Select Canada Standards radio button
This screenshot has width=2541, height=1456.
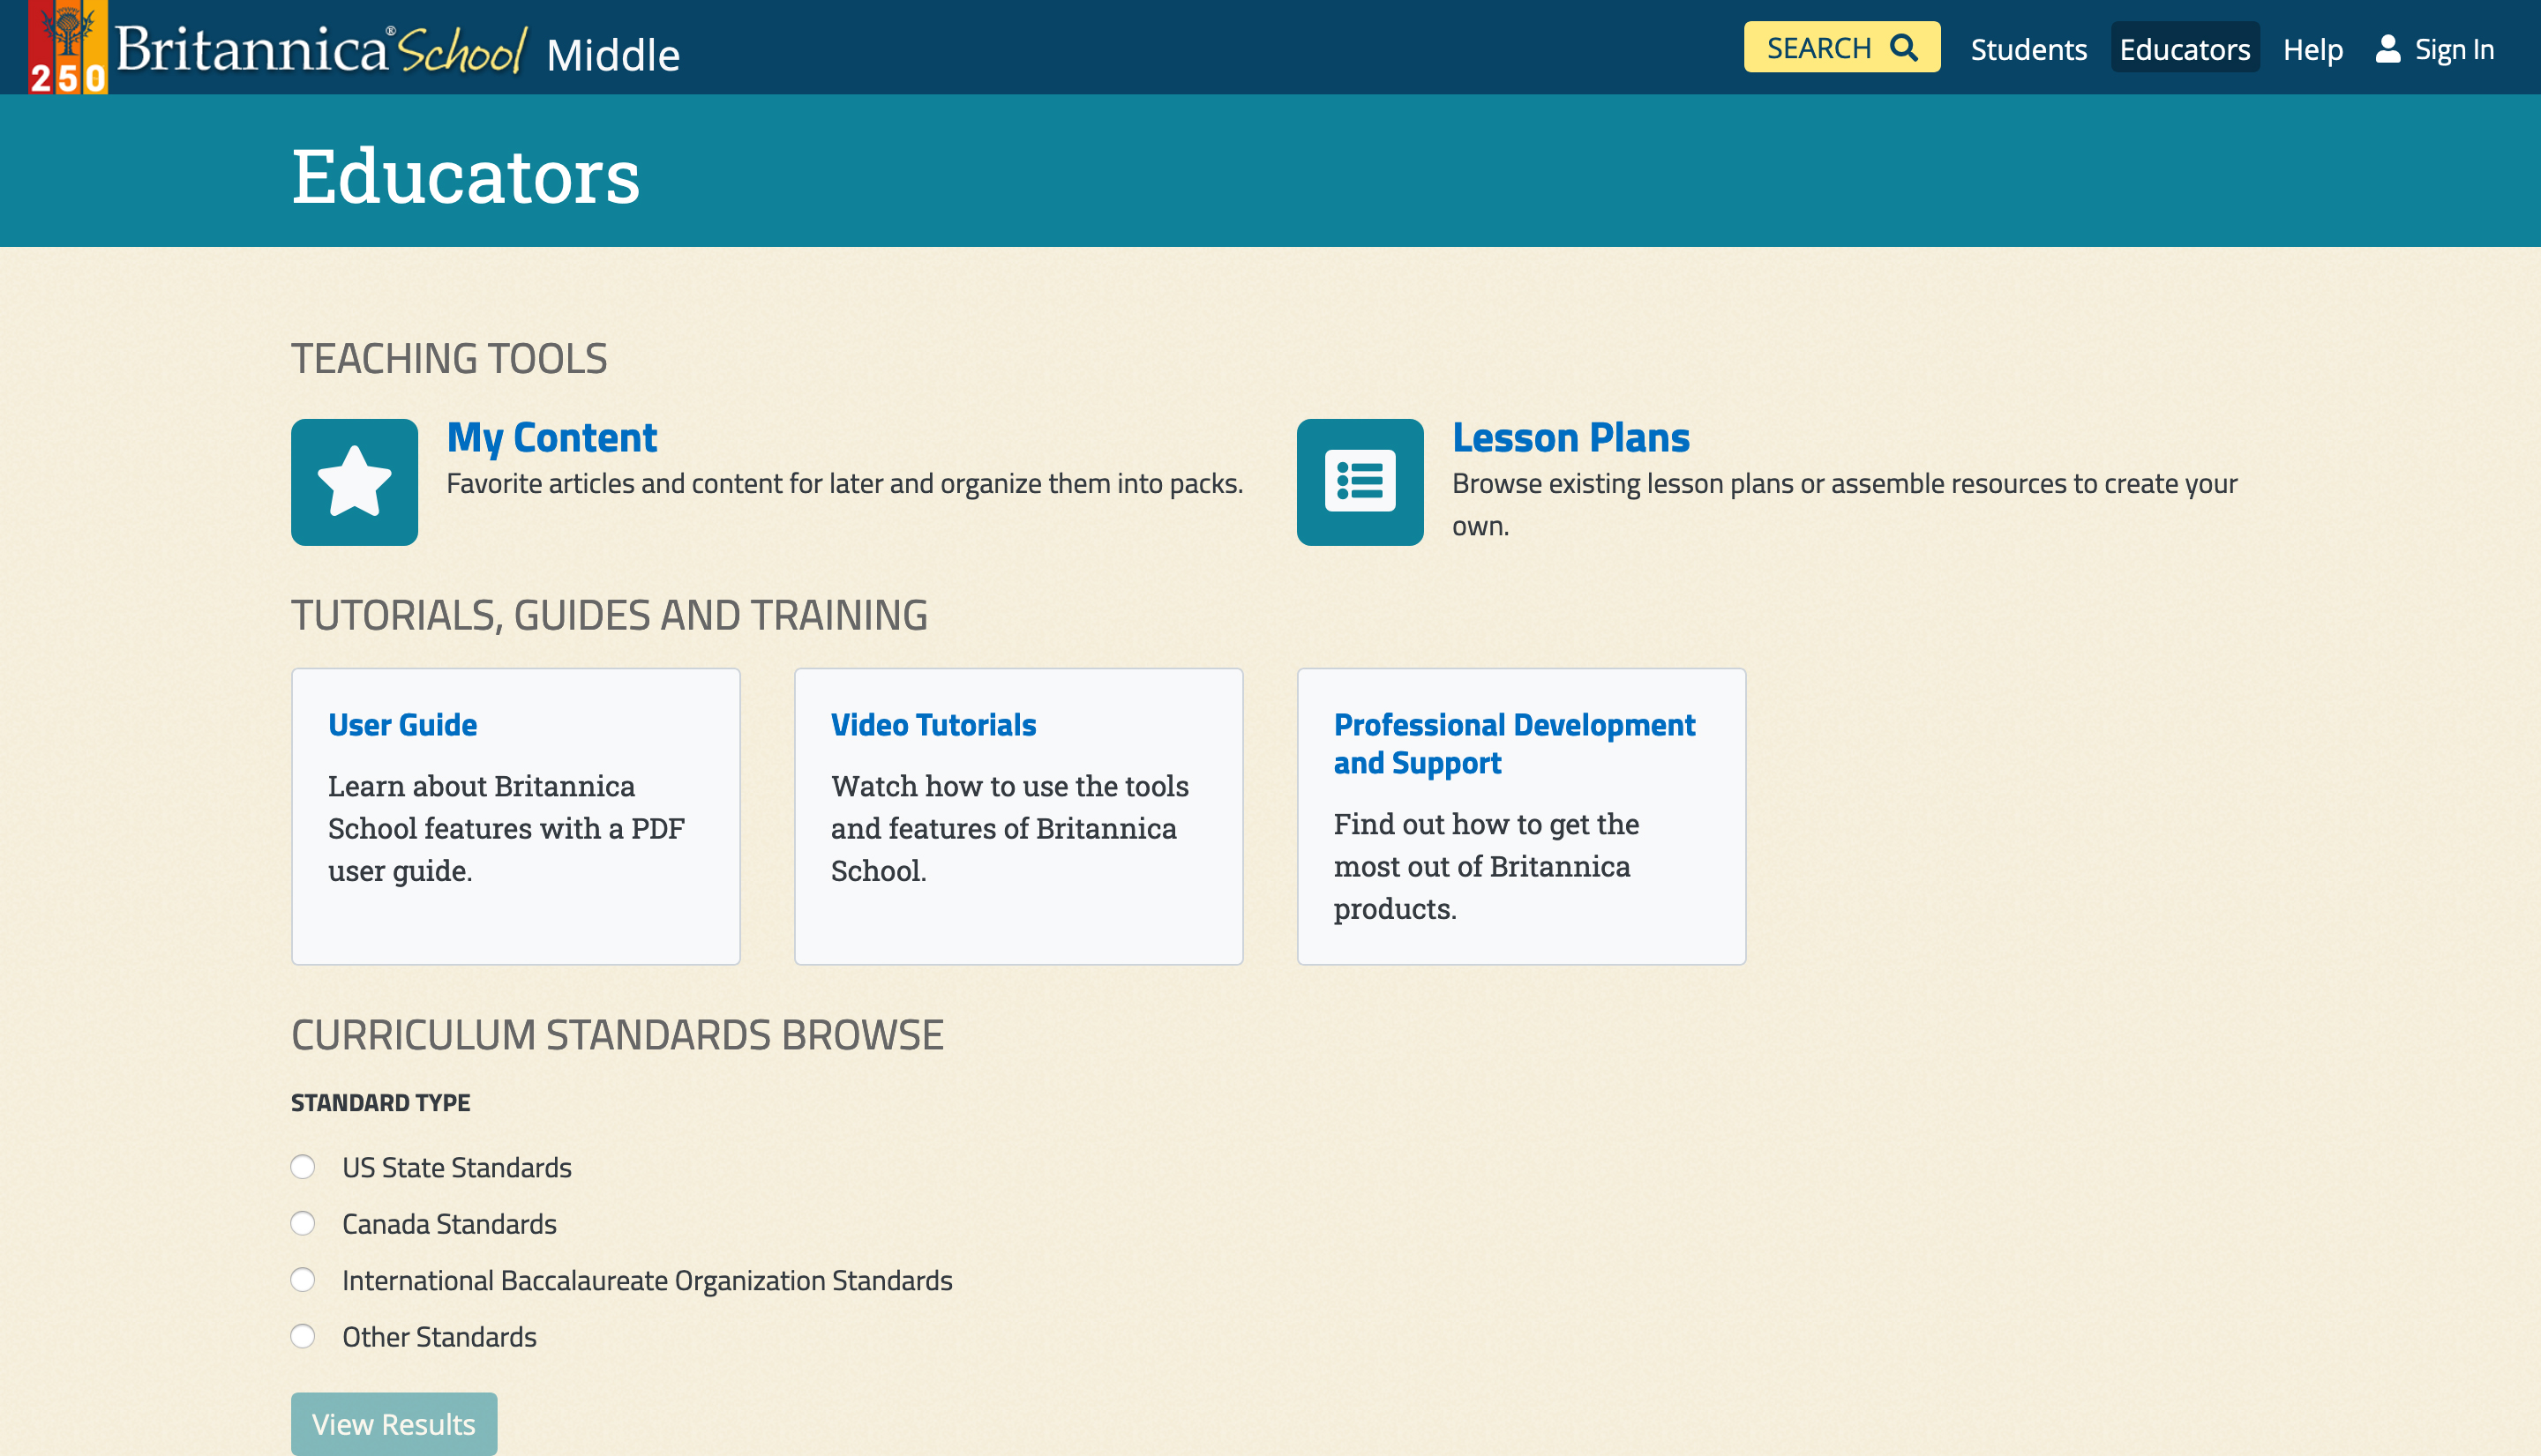[x=302, y=1223]
